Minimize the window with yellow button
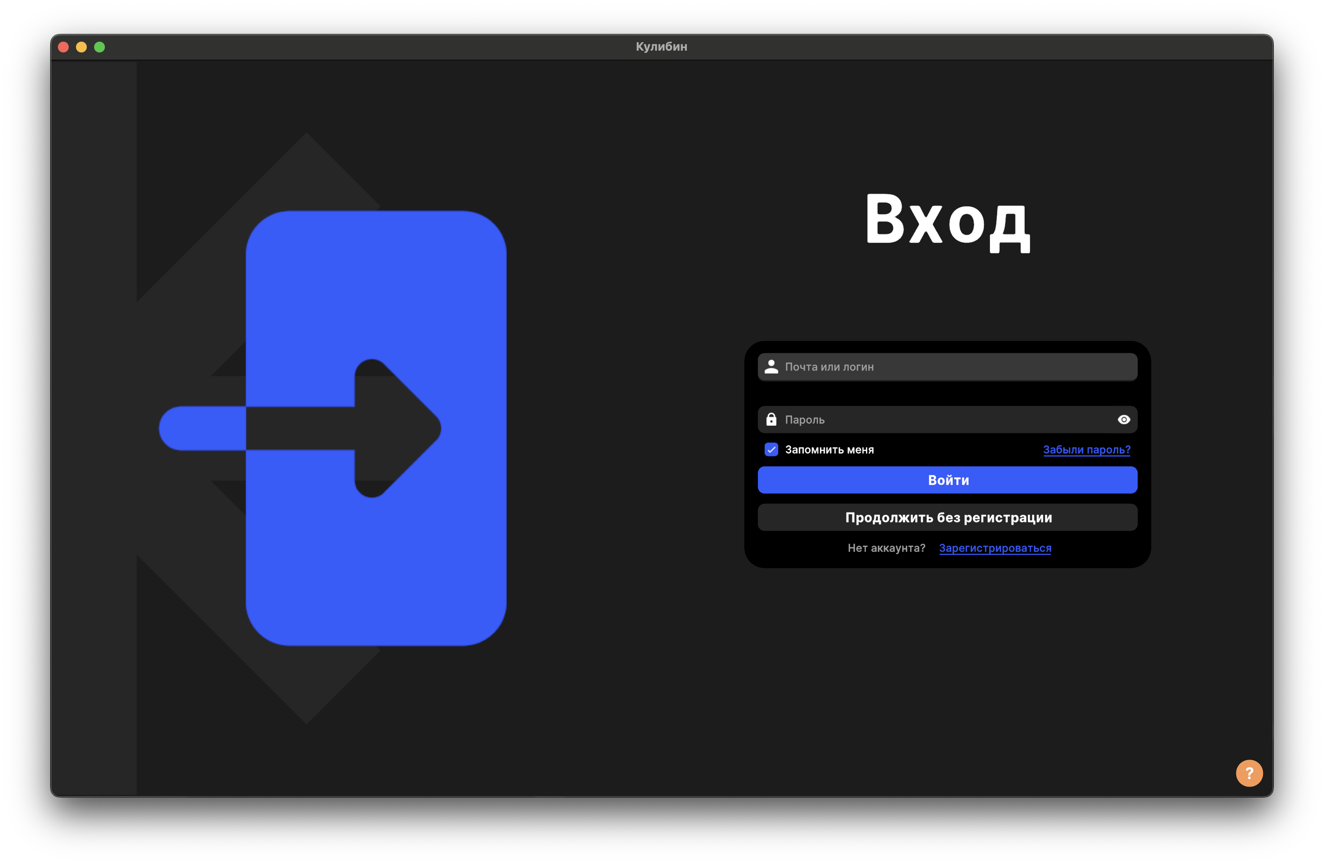1324x864 pixels. [81, 47]
